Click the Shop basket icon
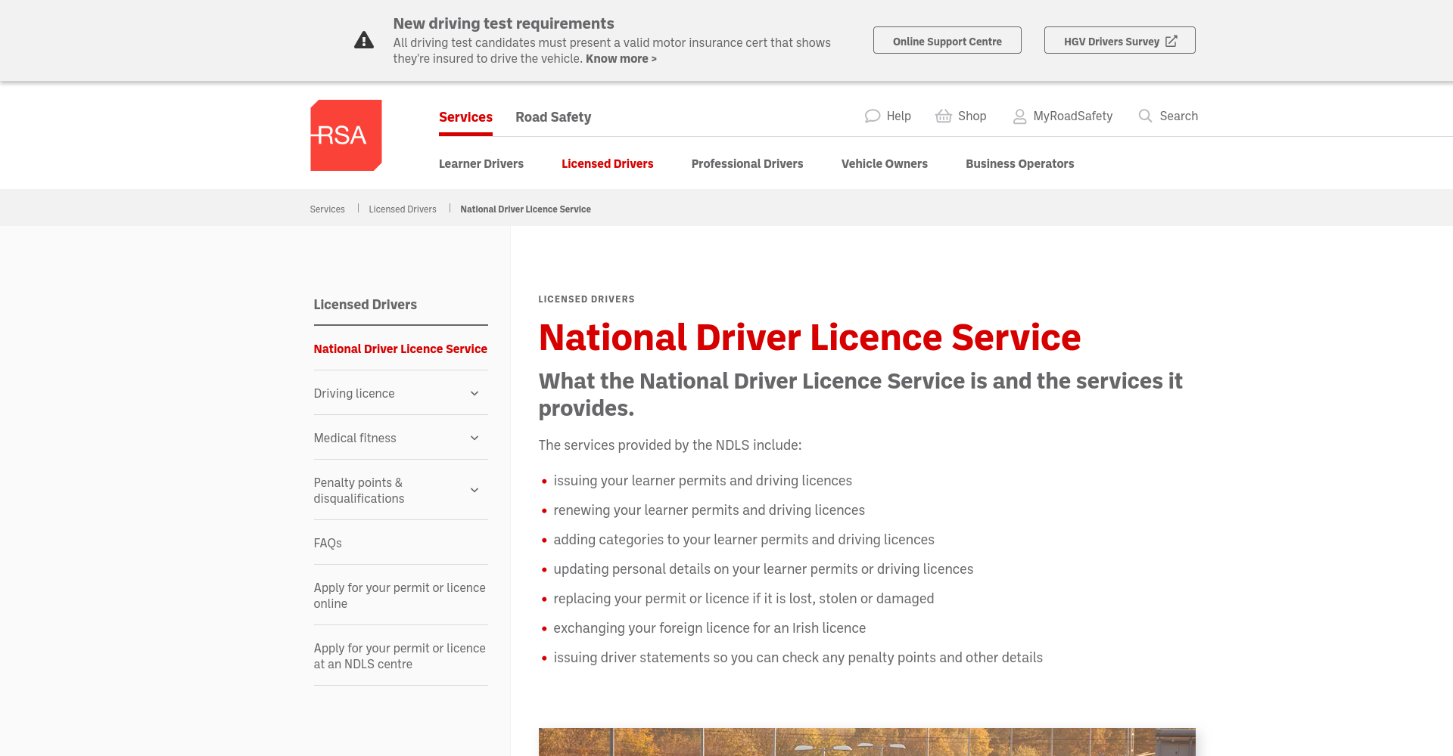Screen dimensions: 1453x756 (x=944, y=116)
